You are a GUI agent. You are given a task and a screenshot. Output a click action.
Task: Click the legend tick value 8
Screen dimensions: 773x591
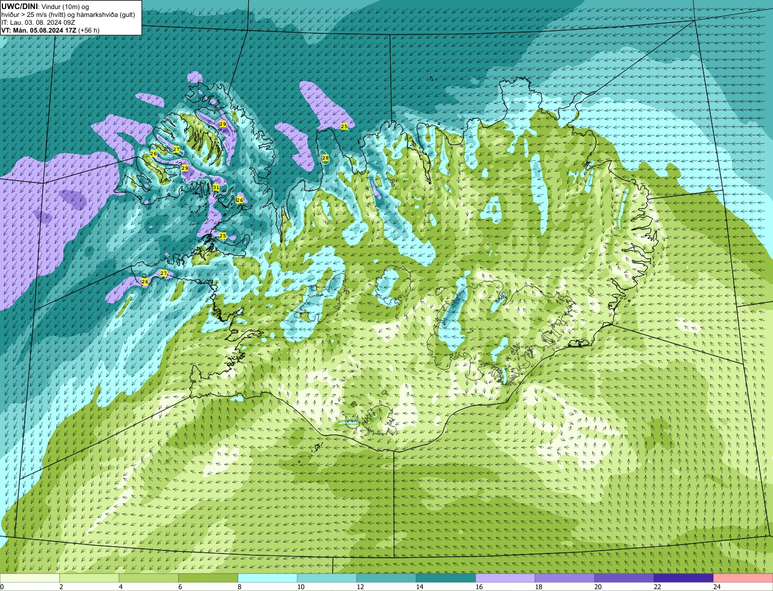coord(239,587)
